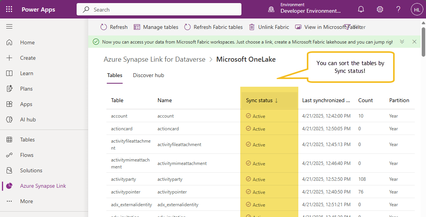Click the Refresh toolbar button

click(114, 27)
